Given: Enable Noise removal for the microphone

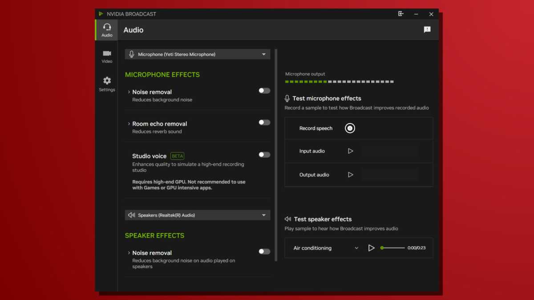Looking at the screenshot, I should [x=264, y=90].
